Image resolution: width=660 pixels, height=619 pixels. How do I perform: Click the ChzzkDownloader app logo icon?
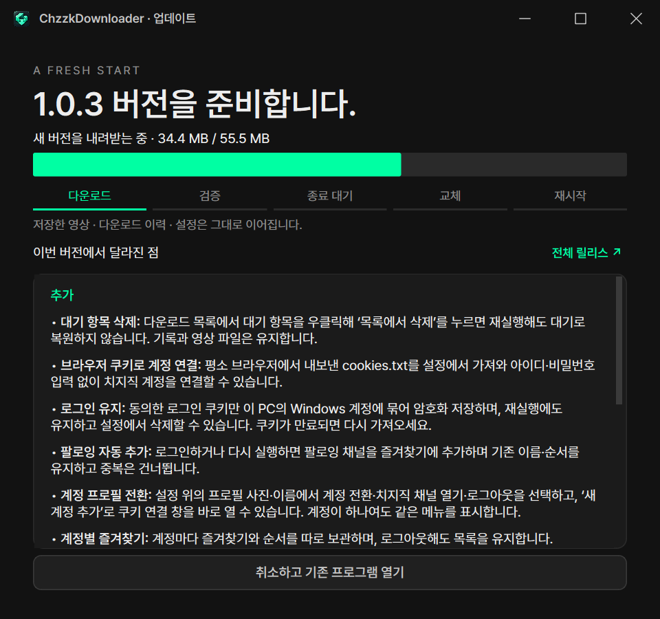(x=21, y=19)
